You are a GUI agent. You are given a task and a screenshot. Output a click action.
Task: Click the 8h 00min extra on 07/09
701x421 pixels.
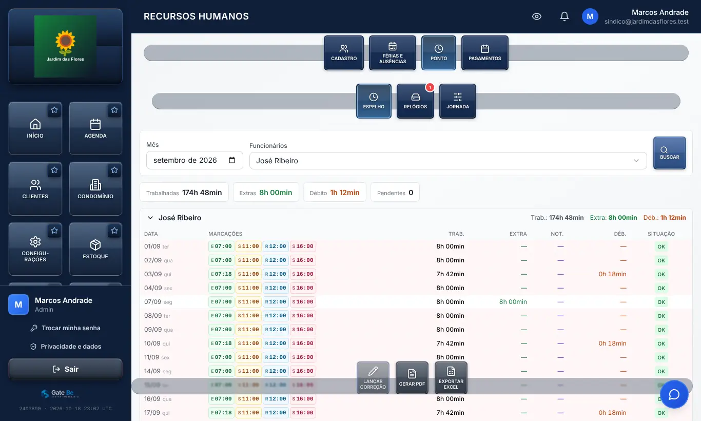(x=513, y=302)
